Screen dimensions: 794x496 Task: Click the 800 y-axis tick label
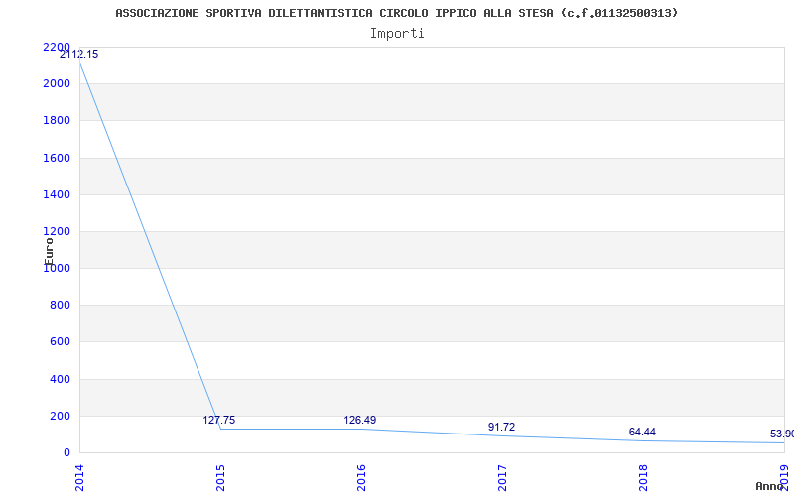click(60, 306)
